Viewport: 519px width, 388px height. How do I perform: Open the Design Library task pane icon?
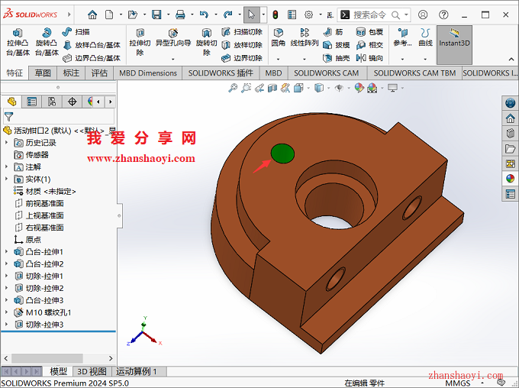coord(510,134)
